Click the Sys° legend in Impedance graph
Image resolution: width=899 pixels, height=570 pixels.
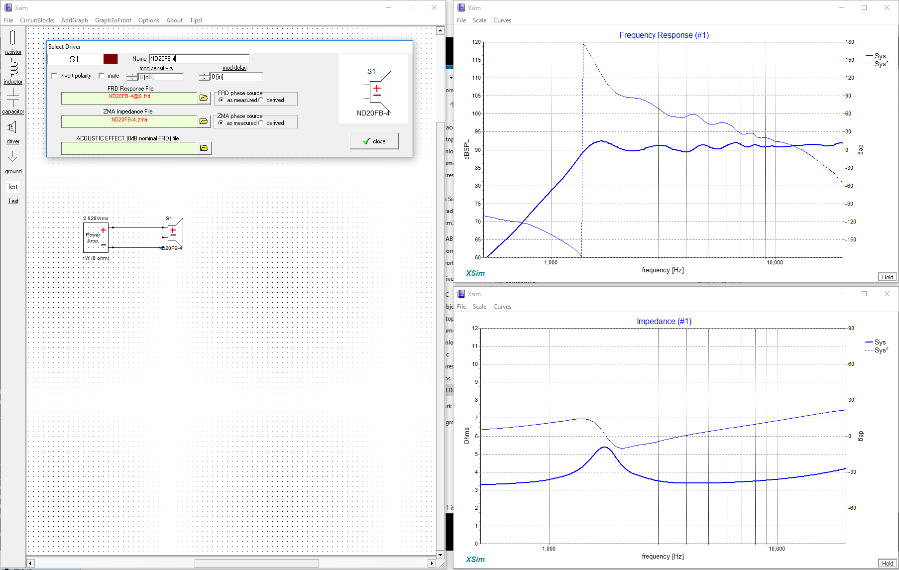pos(877,350)
